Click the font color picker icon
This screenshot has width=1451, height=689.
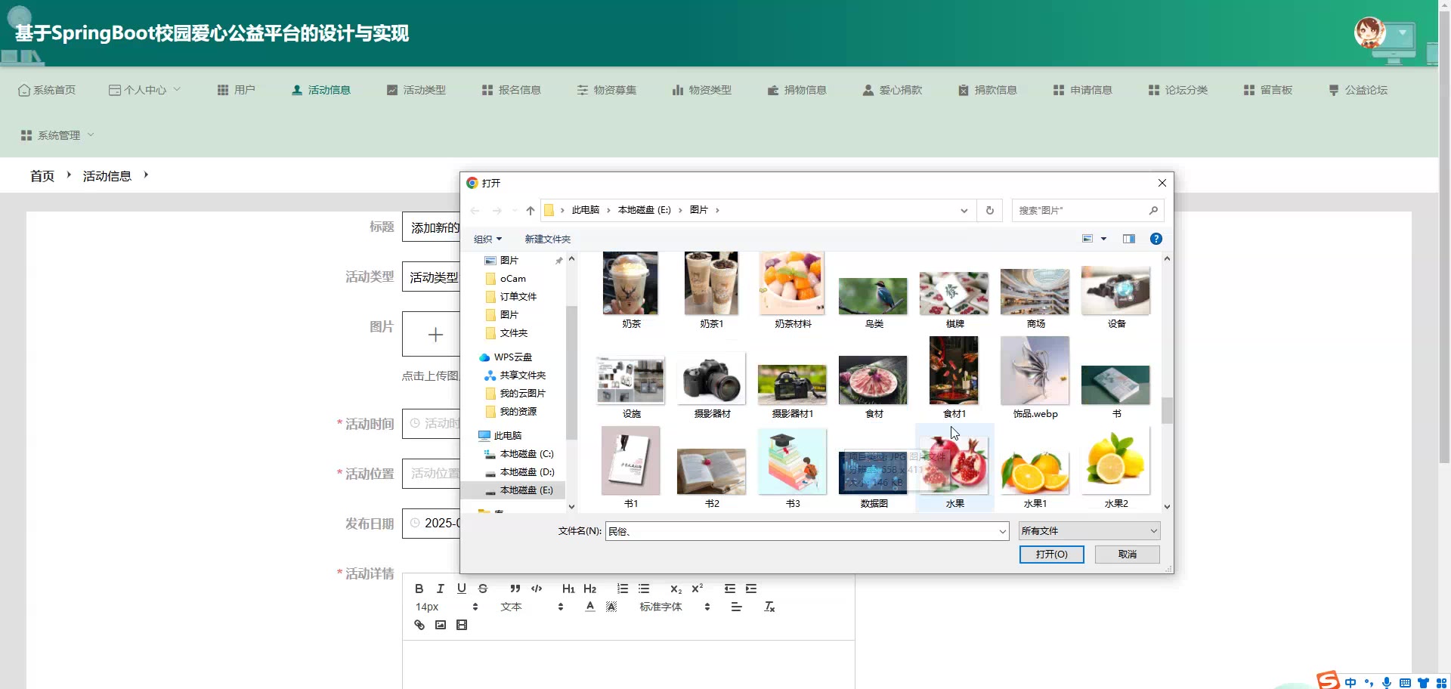click(x=590, y=607)
